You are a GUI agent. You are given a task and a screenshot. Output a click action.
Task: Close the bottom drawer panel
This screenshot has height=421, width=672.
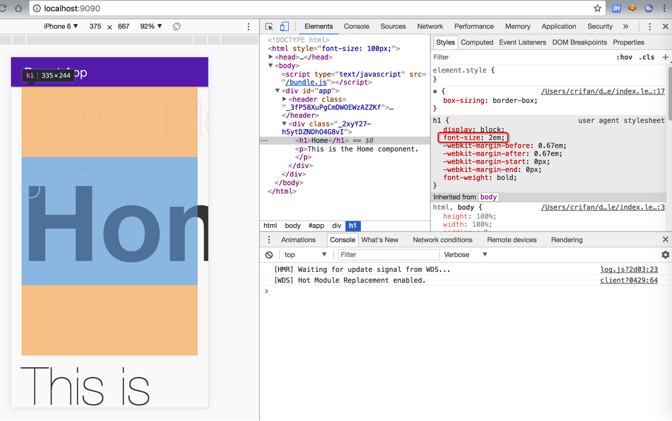(x=665, y=239)
